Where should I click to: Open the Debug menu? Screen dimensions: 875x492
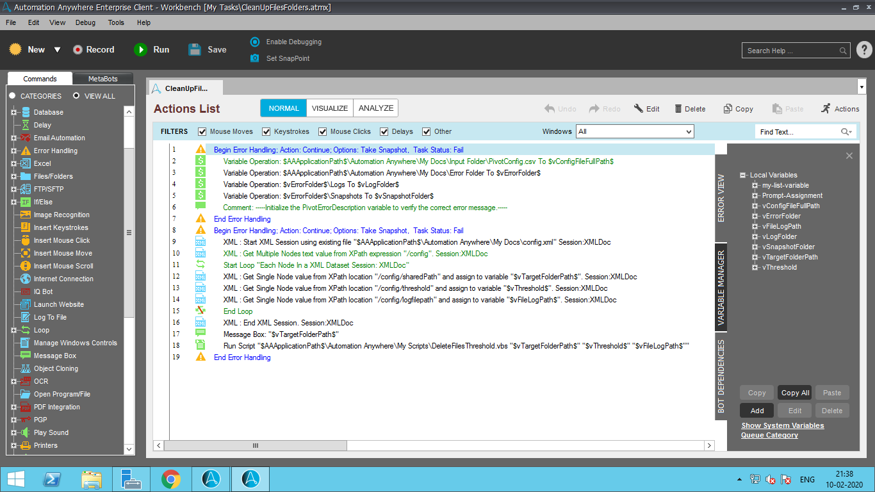pos(85,22)
